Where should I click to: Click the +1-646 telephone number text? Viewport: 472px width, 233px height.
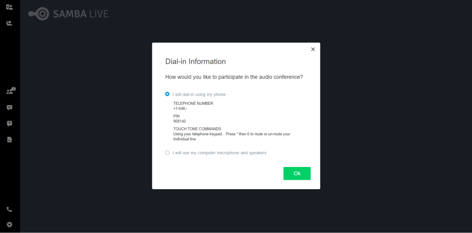(x=180, y=108)
